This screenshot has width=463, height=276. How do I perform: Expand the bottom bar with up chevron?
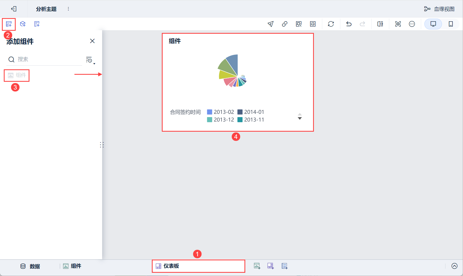454,266
